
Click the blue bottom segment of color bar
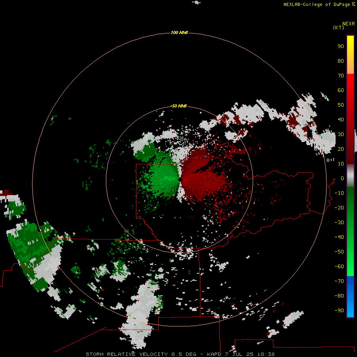tap(350, 296)
